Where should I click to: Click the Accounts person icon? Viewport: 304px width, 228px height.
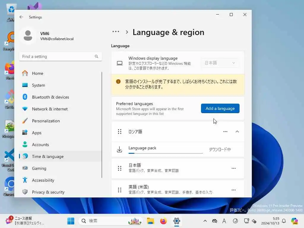pyautogui.click(x=25, y=145)
